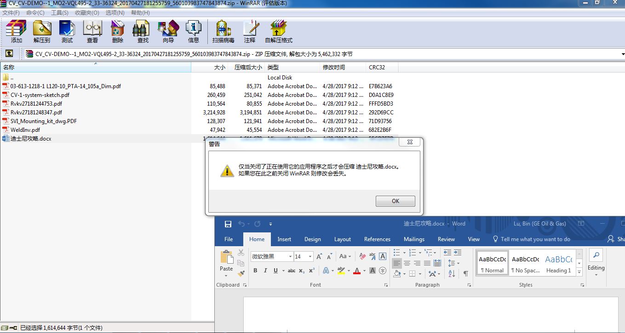Expand the Styles gallery More arrow
Image resolution: width=625 pixels, height=333 pixels.
pos(579,273)
